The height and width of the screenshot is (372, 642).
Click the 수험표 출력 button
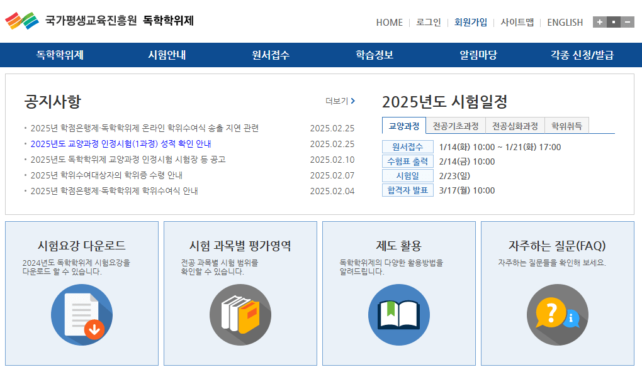click(407, 161)
